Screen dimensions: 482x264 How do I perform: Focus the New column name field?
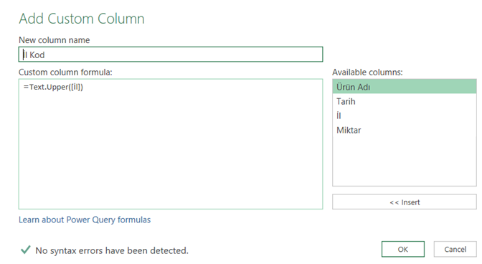pyautogui.click(x=171, y=55)
